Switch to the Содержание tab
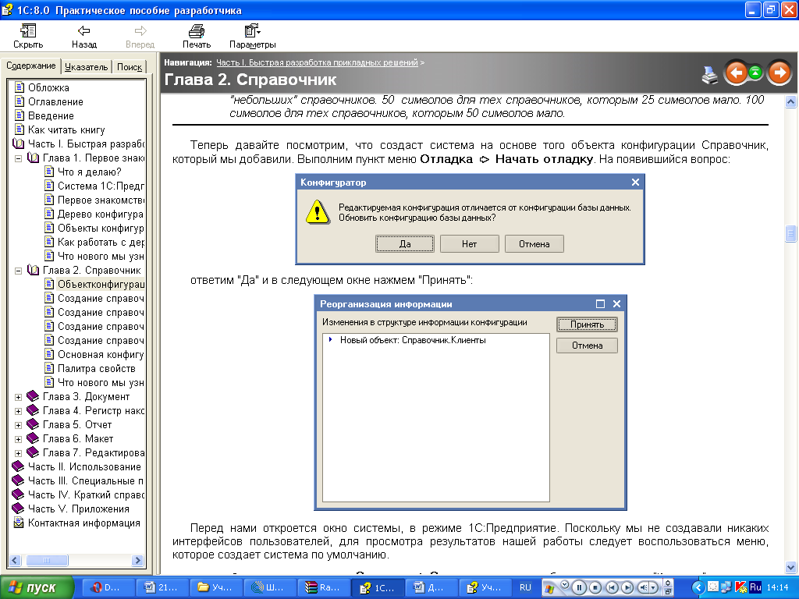Viewport: 799px width, 599px height. [31, 66]
